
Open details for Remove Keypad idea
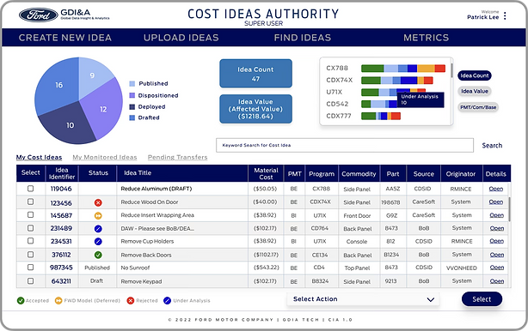click(497, 281)
